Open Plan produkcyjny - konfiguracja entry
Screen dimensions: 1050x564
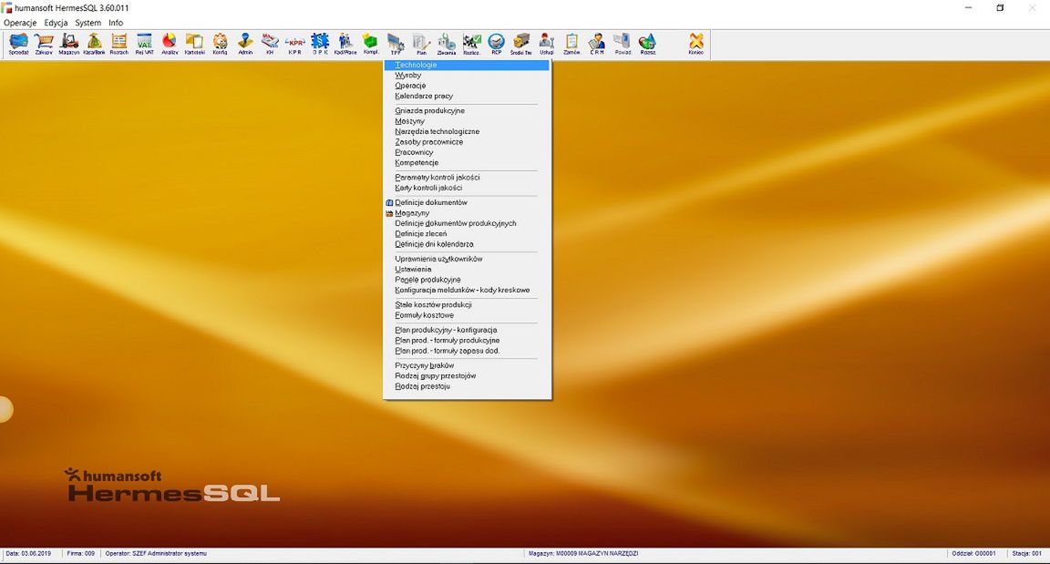coord(467,330)
